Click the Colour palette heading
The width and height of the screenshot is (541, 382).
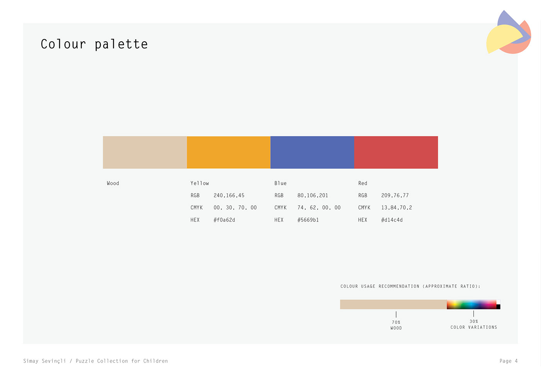[94, 44]
